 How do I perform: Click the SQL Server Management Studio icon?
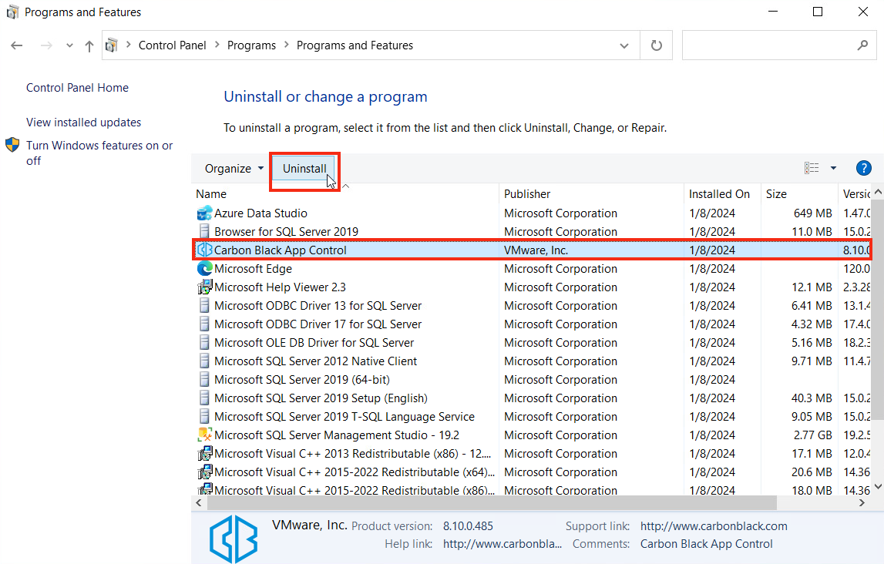tap(205, 435)
